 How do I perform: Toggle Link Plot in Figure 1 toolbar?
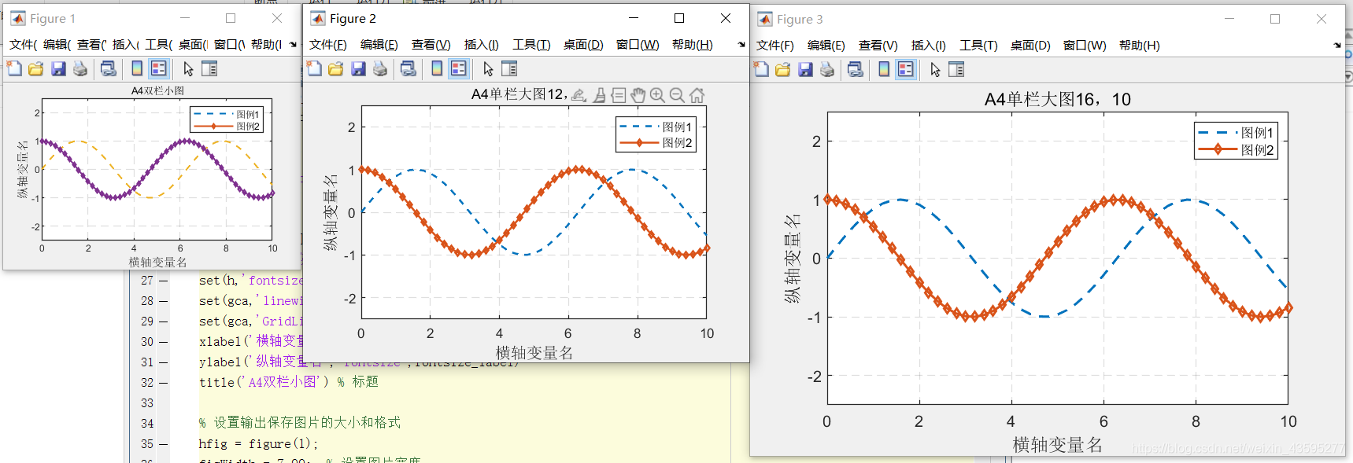(109, 68)
